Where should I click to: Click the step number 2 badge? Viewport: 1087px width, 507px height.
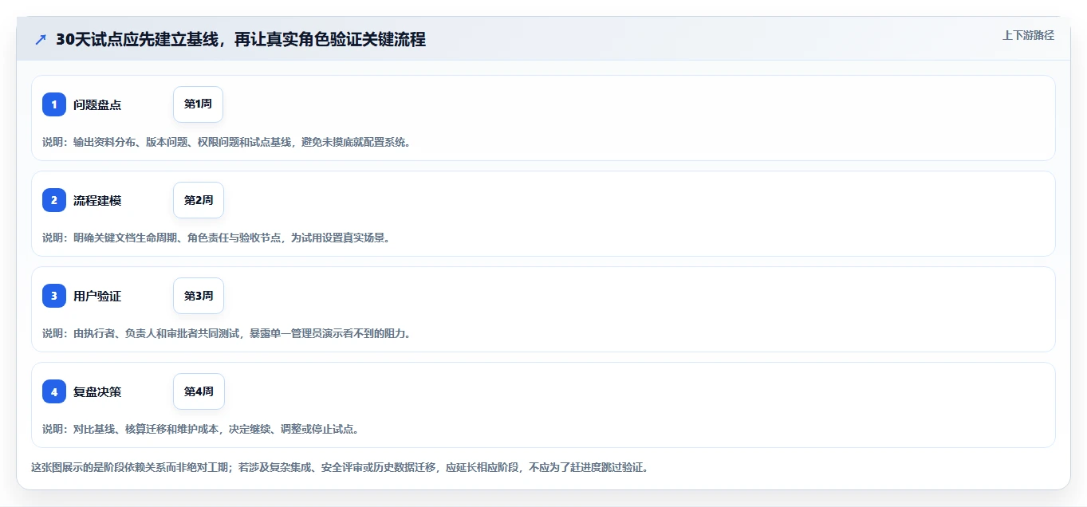54,200
